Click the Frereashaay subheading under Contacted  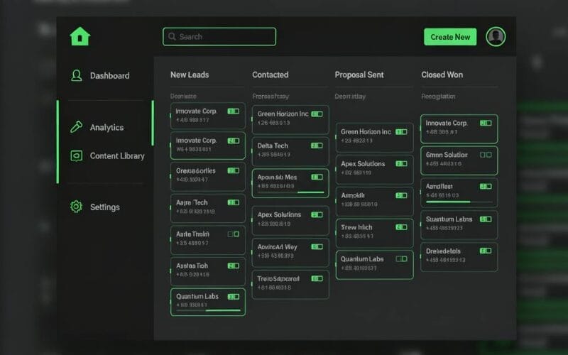[271, 97]
